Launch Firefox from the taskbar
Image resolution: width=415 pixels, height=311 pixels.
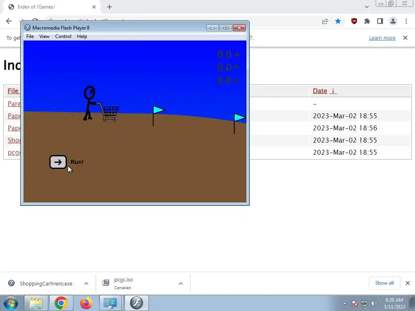pyautogui.click(x=86, y=303)
